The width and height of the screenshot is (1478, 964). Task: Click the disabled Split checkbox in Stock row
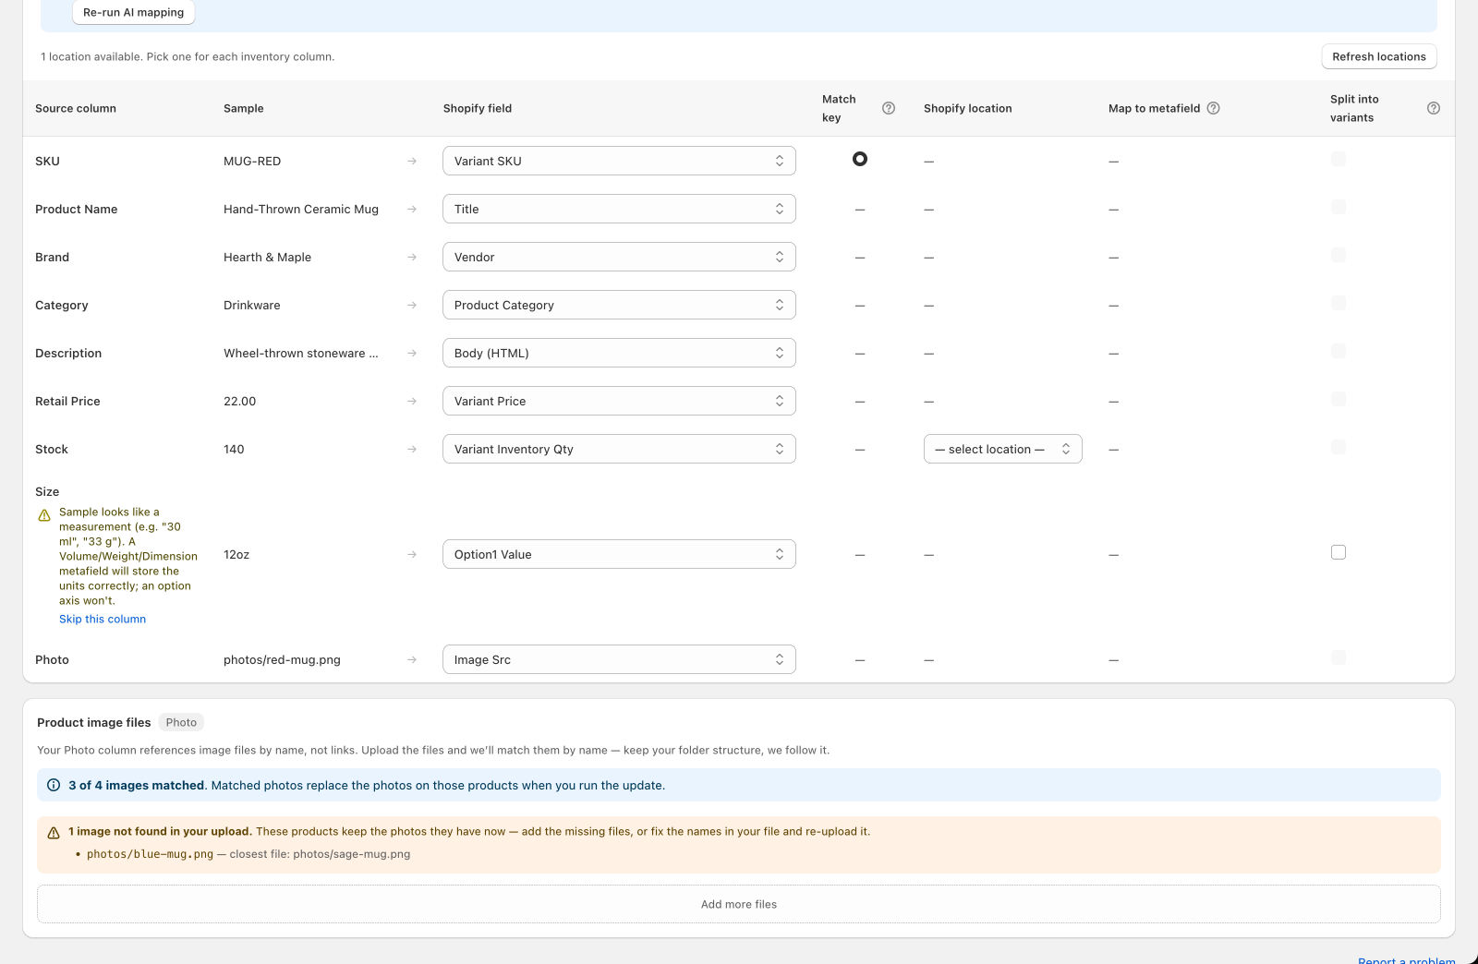pyautogui.click(x=1339, y=447)
